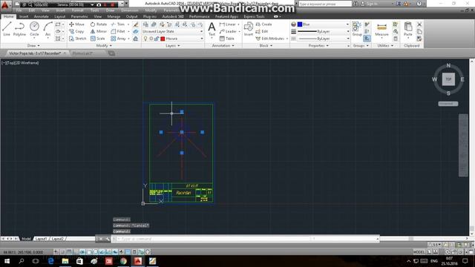This screenshot has height=267, width=475.
Task: Open the Manage ribbon tab
Action: pos(114,16)
